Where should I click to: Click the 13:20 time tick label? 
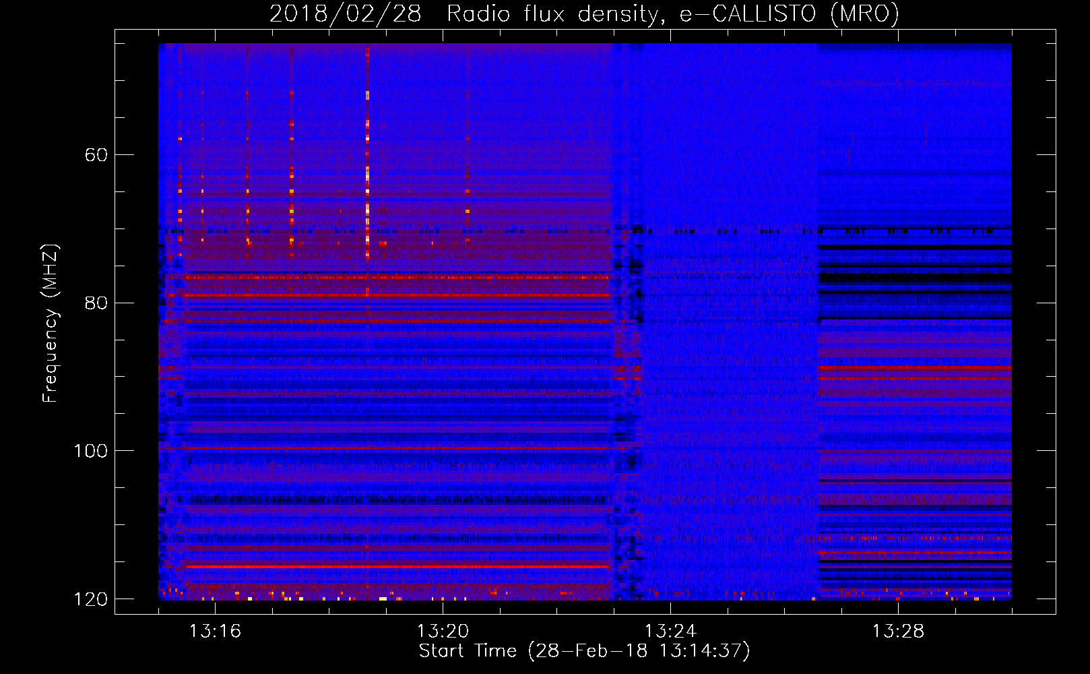tap(443, 632)
